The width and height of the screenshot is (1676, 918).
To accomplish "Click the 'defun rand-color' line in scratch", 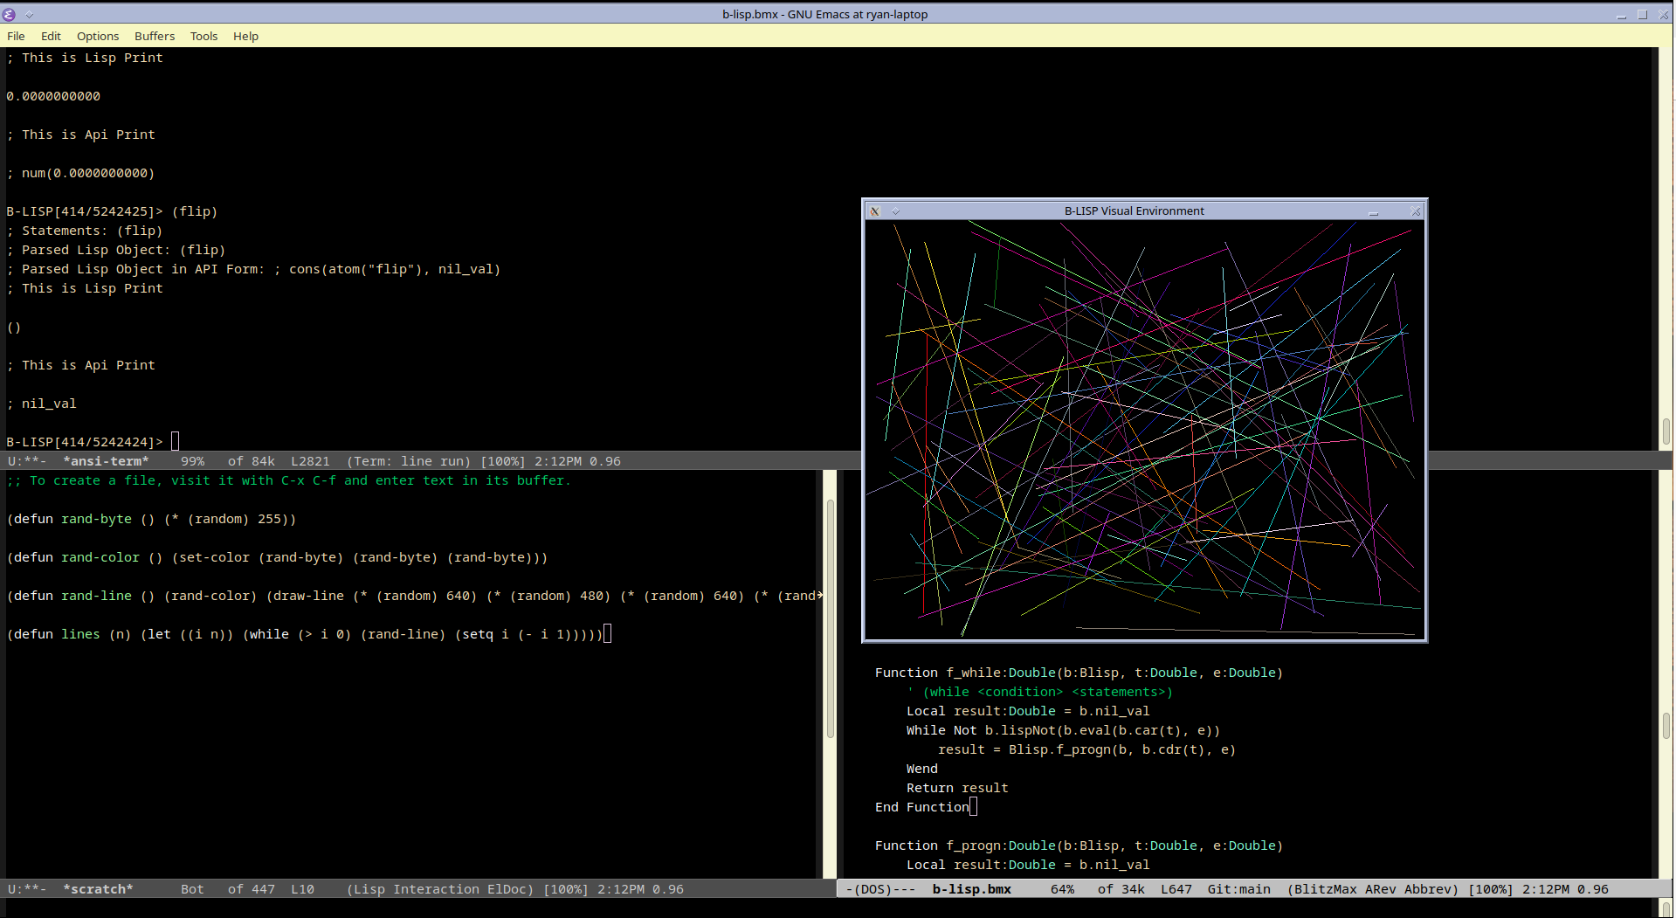I will (277, 557).
